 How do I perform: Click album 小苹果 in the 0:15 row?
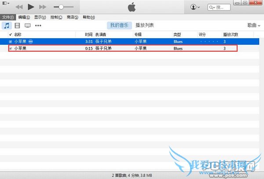point(141,48)
